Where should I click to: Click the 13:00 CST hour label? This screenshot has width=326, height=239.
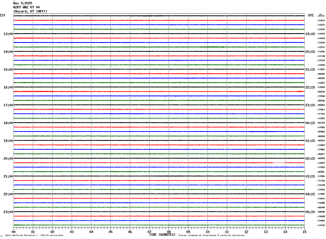(8, 34)
